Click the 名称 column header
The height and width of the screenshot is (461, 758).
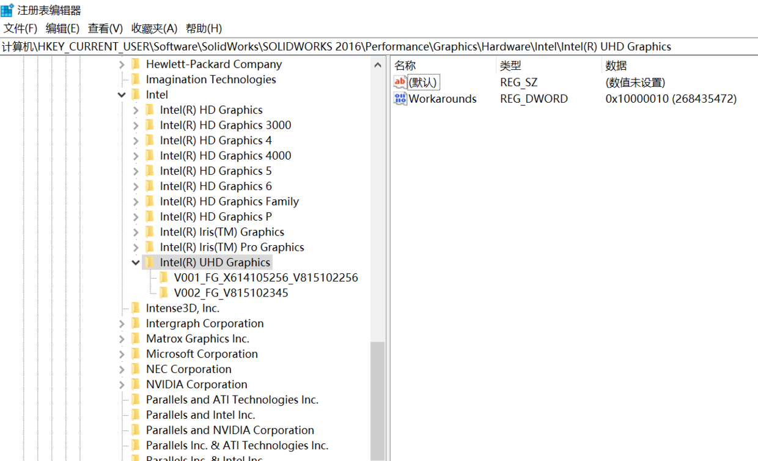point(405,65)
